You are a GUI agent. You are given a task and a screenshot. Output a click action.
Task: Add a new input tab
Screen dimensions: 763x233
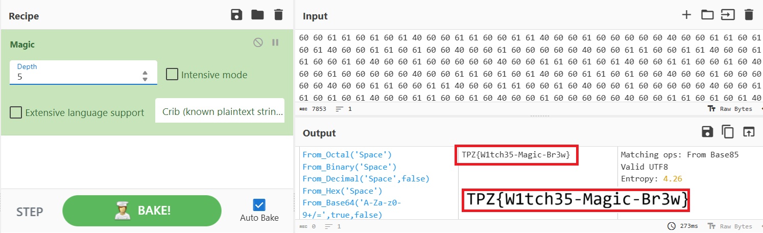[x=686, y=15]
